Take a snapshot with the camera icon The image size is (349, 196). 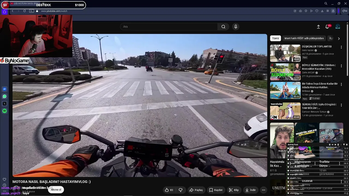(300, 11)
